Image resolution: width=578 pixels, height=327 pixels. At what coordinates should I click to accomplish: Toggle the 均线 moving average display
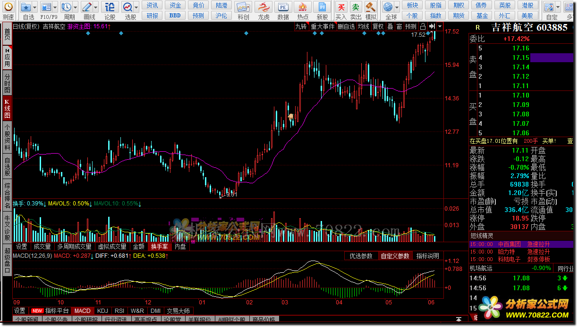click(x=364, y=26)
